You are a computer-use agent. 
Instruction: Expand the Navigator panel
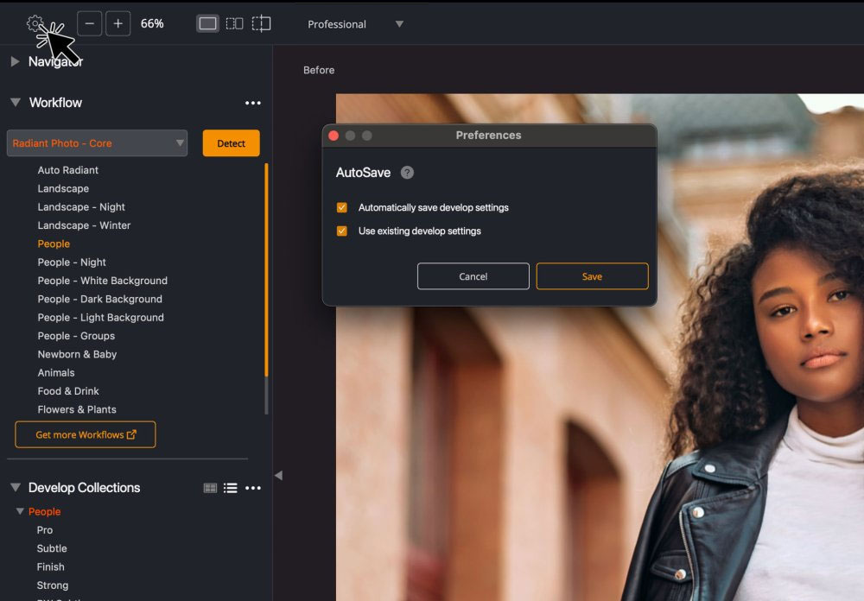pos(15,61)
